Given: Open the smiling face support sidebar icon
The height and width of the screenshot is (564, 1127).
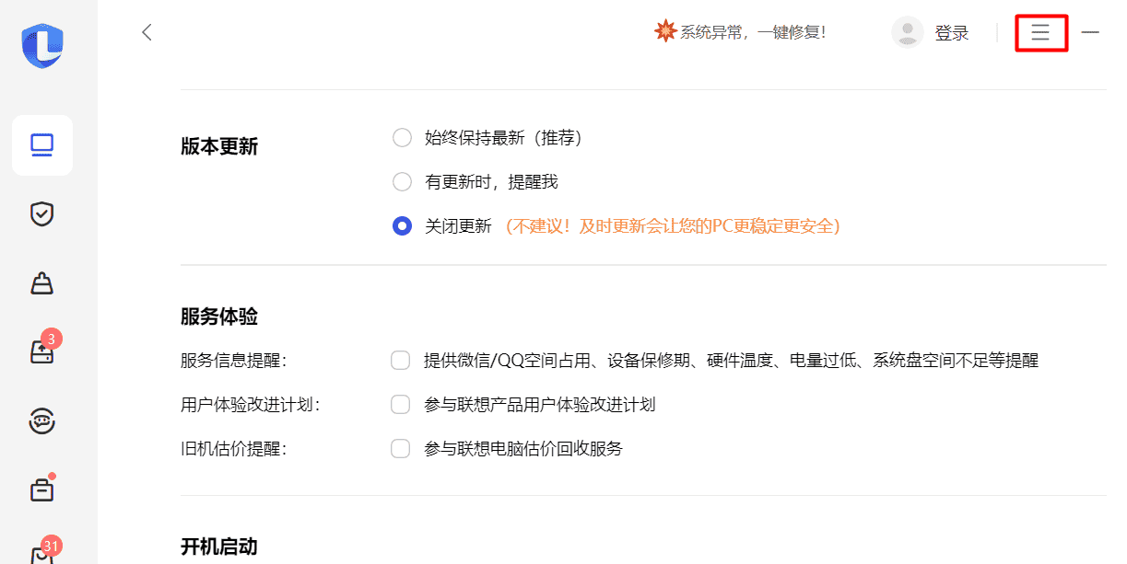Looking at the screenshot, I should [x=42, y=421].
